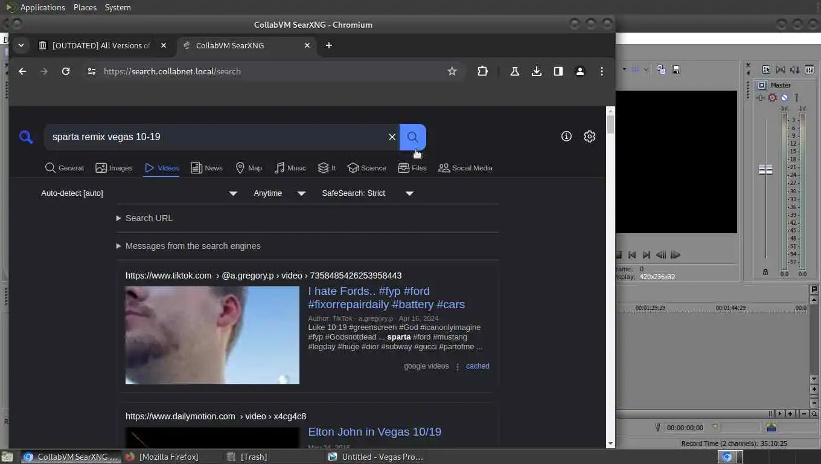Toggle the Vegas master fader channel lock
Screen dimensions: 821x464
tap(765, 272)
